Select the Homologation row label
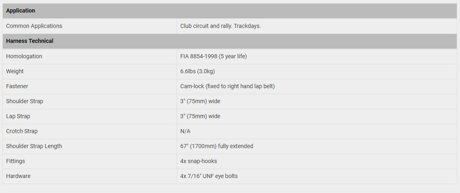This screenshot has width=460, height=193. coord(24,56)
